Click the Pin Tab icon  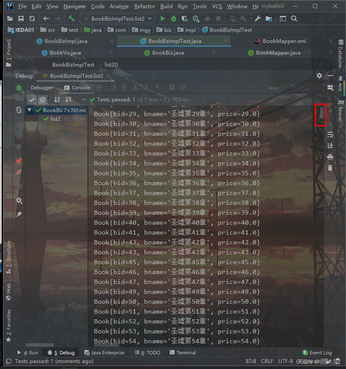tap(19, 214)
